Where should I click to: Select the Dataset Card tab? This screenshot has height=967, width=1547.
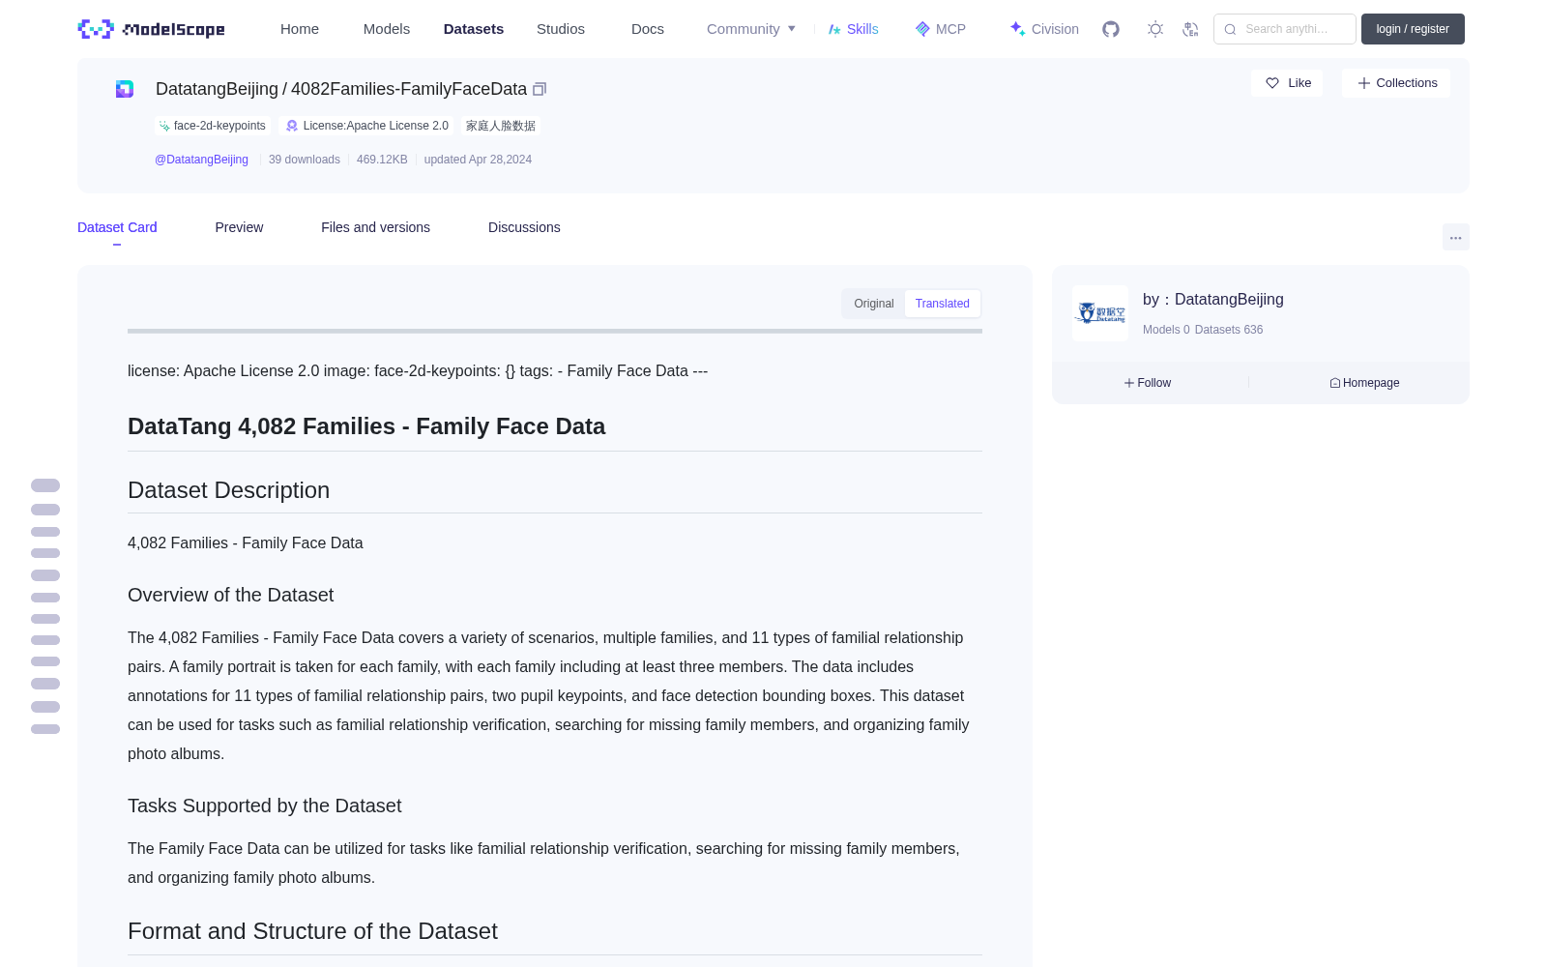117,227
